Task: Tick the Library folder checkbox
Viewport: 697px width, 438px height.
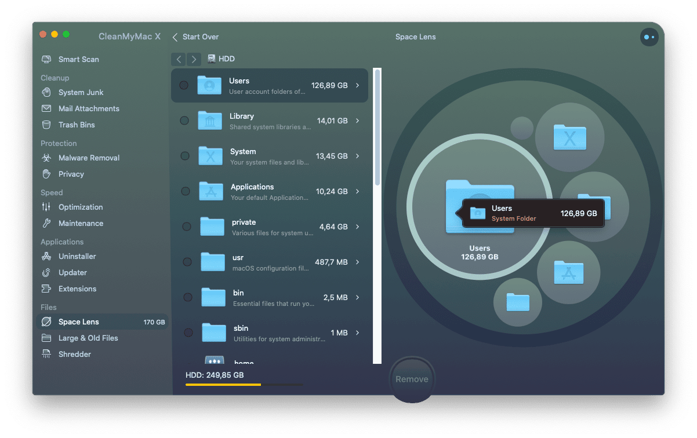Action: click(184, 121)
